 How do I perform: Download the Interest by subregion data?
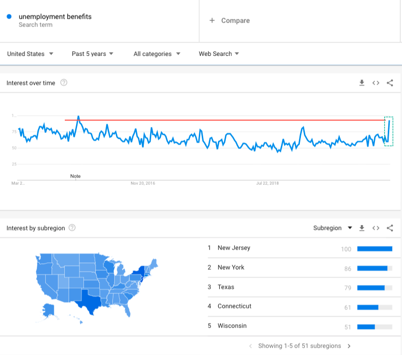[x=362, y=228]
